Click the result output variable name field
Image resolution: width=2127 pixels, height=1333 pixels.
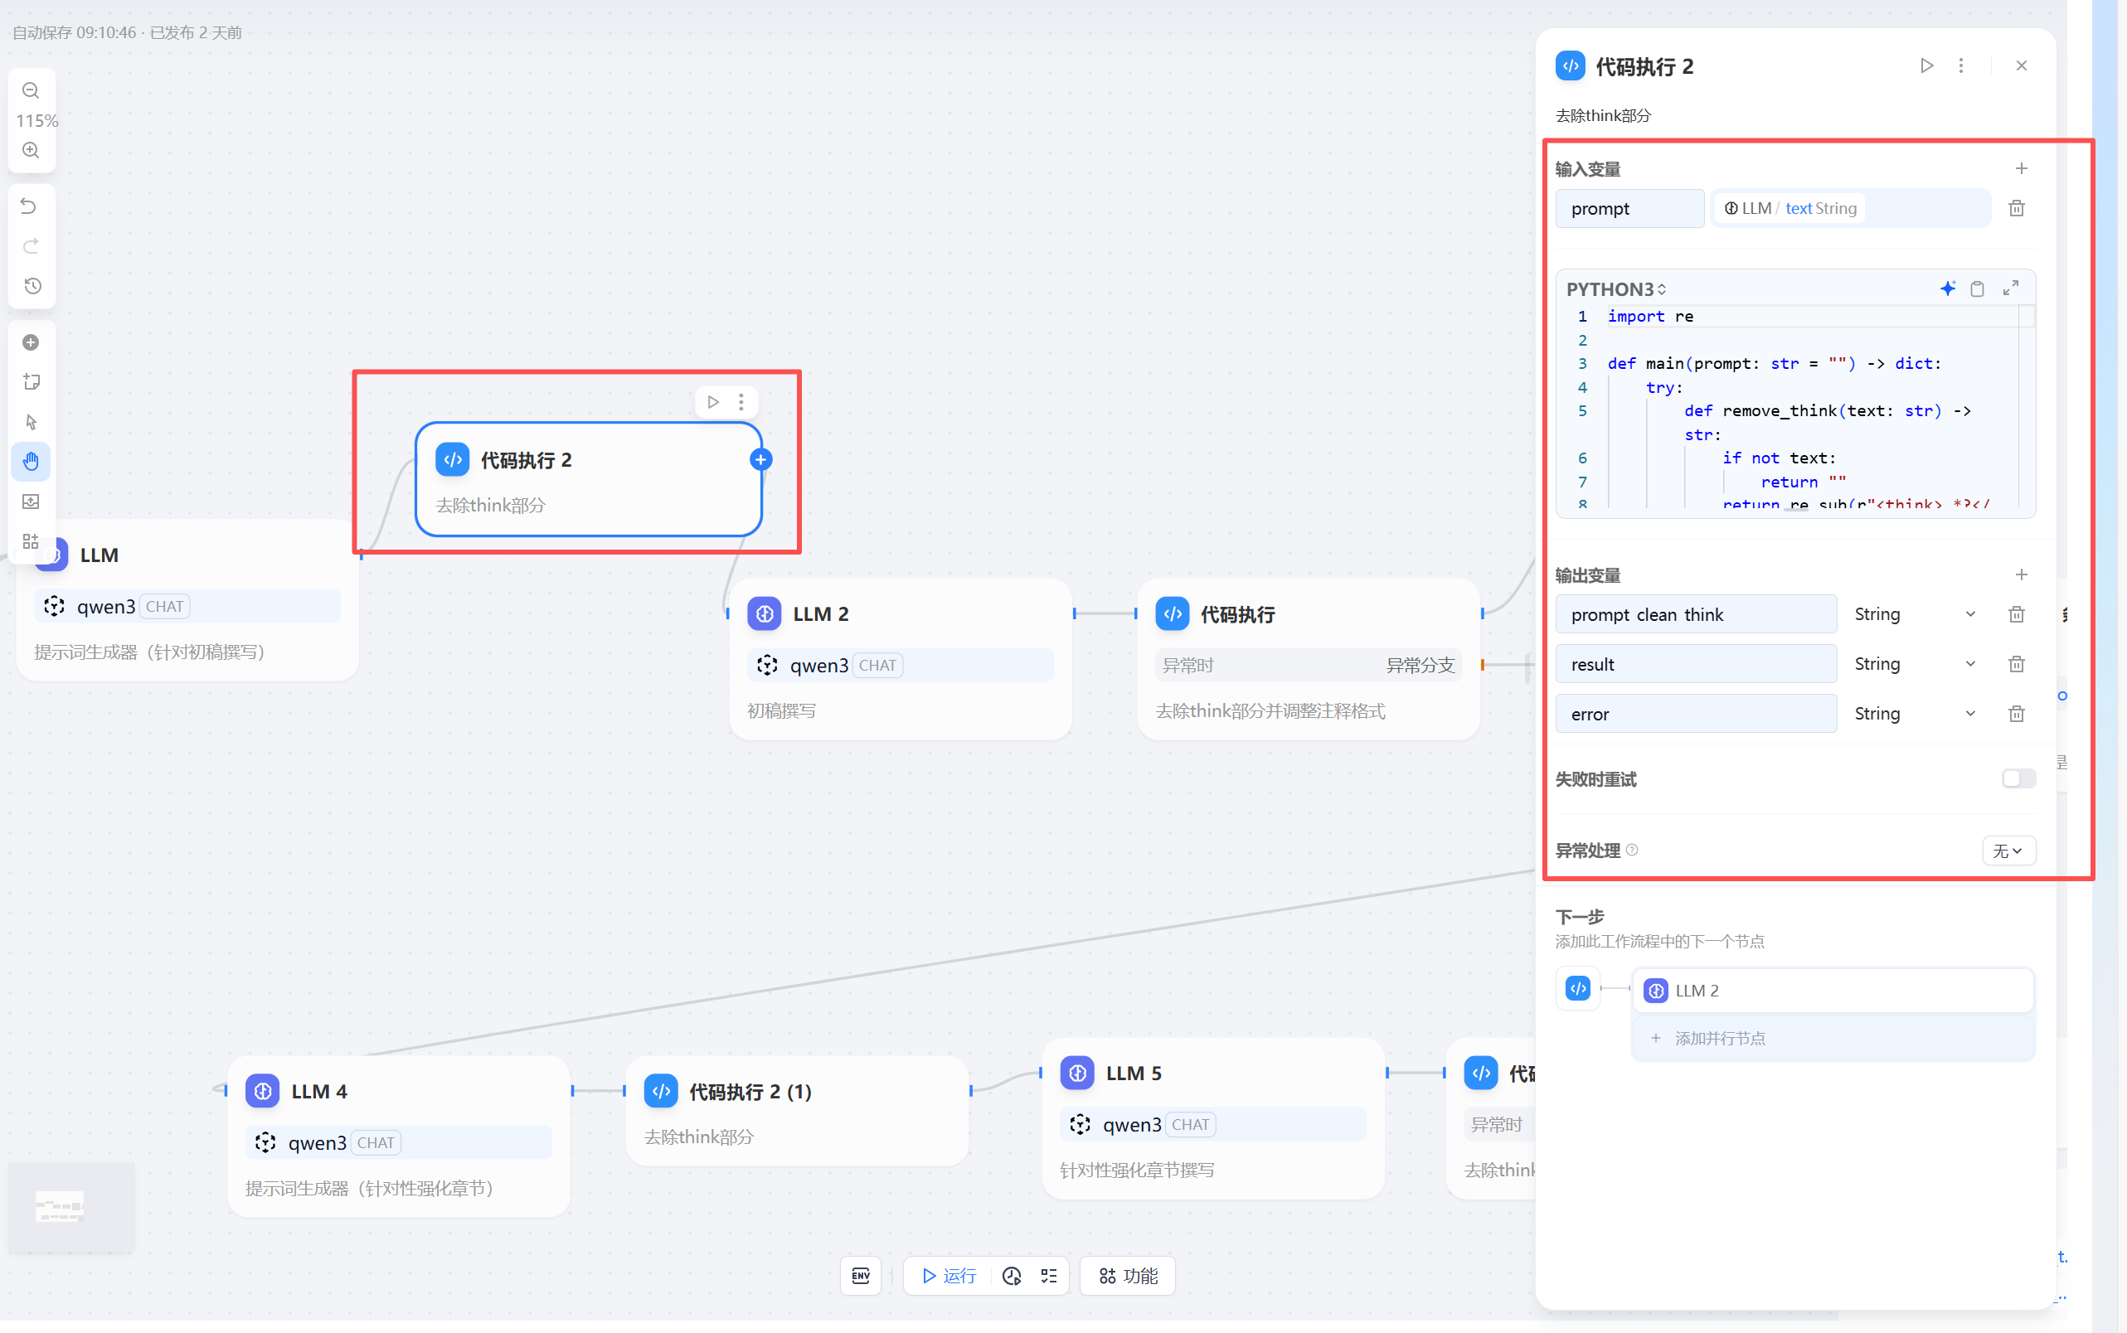click(1695, 665)
